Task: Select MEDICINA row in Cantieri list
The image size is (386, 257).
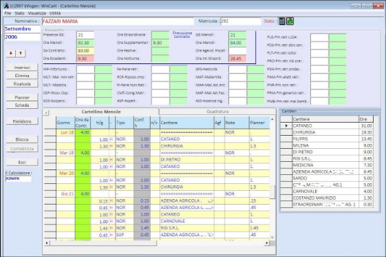Action: tap(327, 165)
